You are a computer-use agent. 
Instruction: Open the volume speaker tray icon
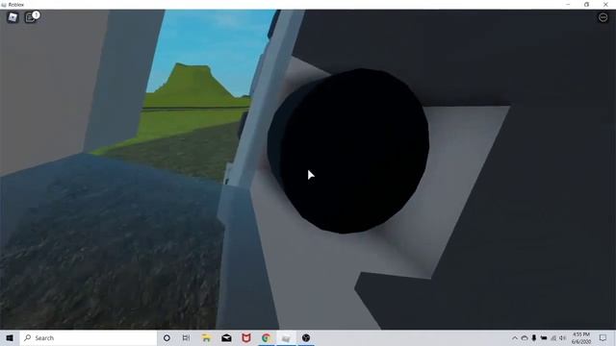(x=562, y=337)
